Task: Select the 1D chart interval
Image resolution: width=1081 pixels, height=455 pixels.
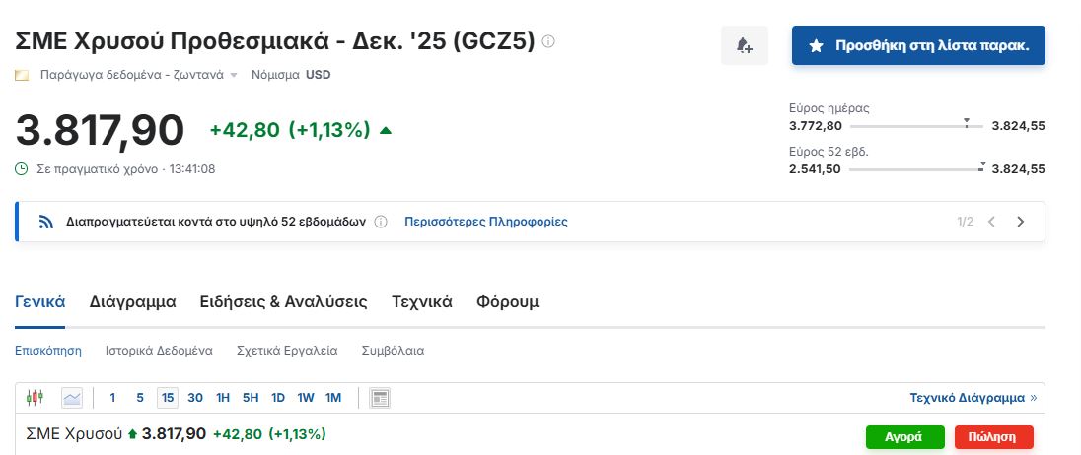Action: (278, 398)
